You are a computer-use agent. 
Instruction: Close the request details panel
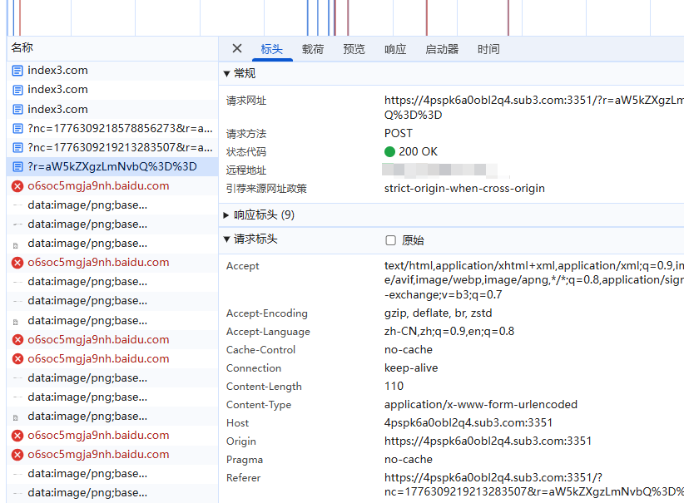coord(237,49)
